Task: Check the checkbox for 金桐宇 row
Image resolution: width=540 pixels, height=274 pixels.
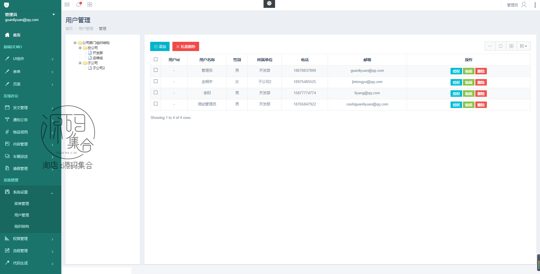Action: point(156,81)
